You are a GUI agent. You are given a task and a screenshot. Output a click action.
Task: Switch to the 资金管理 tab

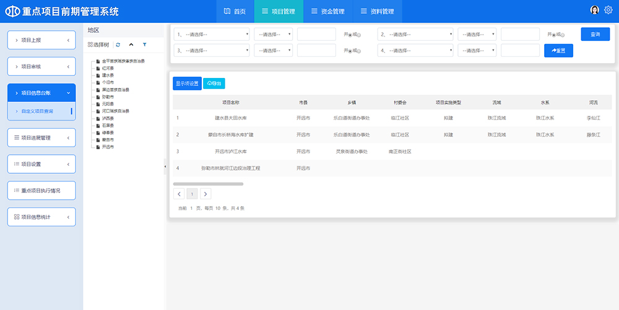[327, 11]
